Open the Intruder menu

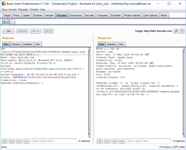13,9
